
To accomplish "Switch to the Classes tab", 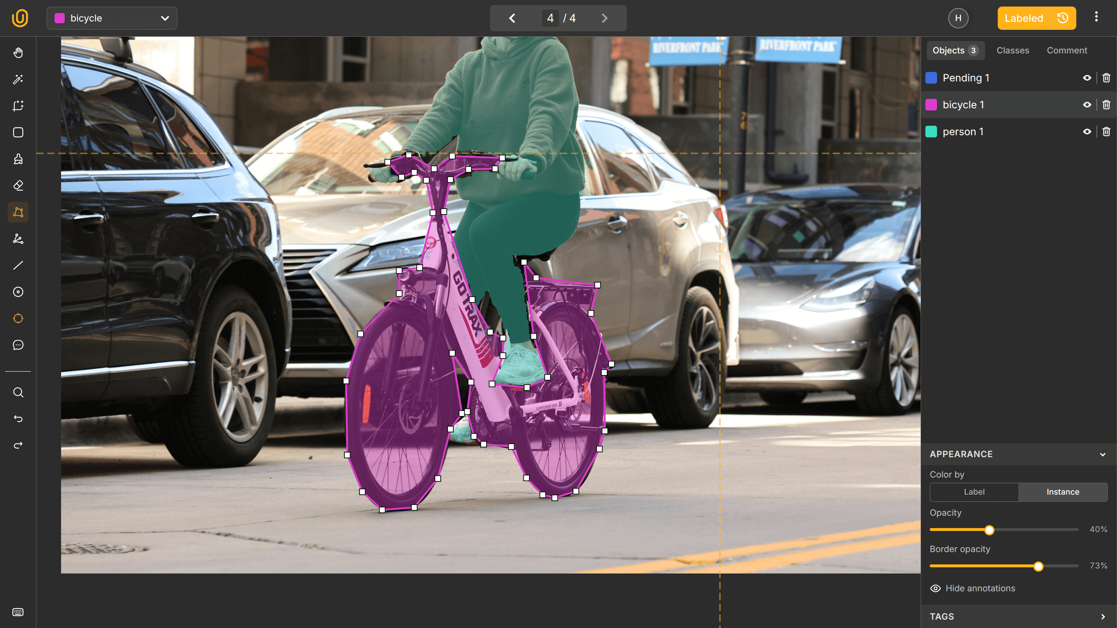I will 1013,50.
